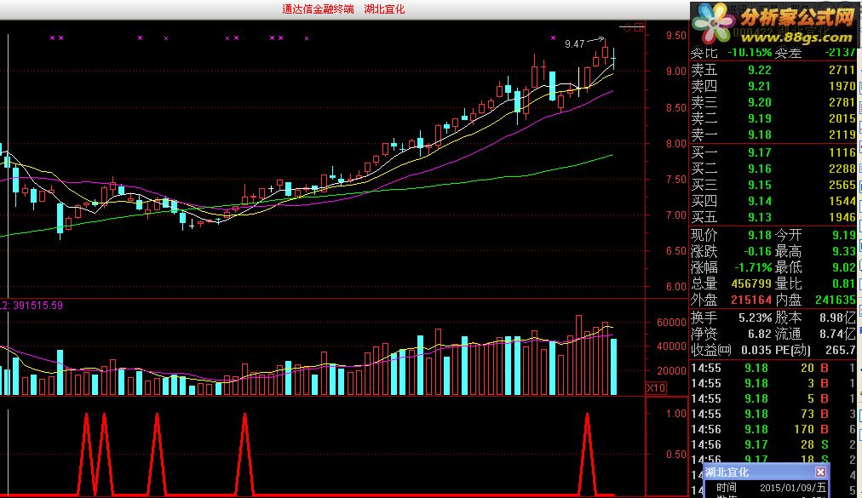Click the 外盘 value 215164
Viewport: 862px width, 498px height.
751,301
